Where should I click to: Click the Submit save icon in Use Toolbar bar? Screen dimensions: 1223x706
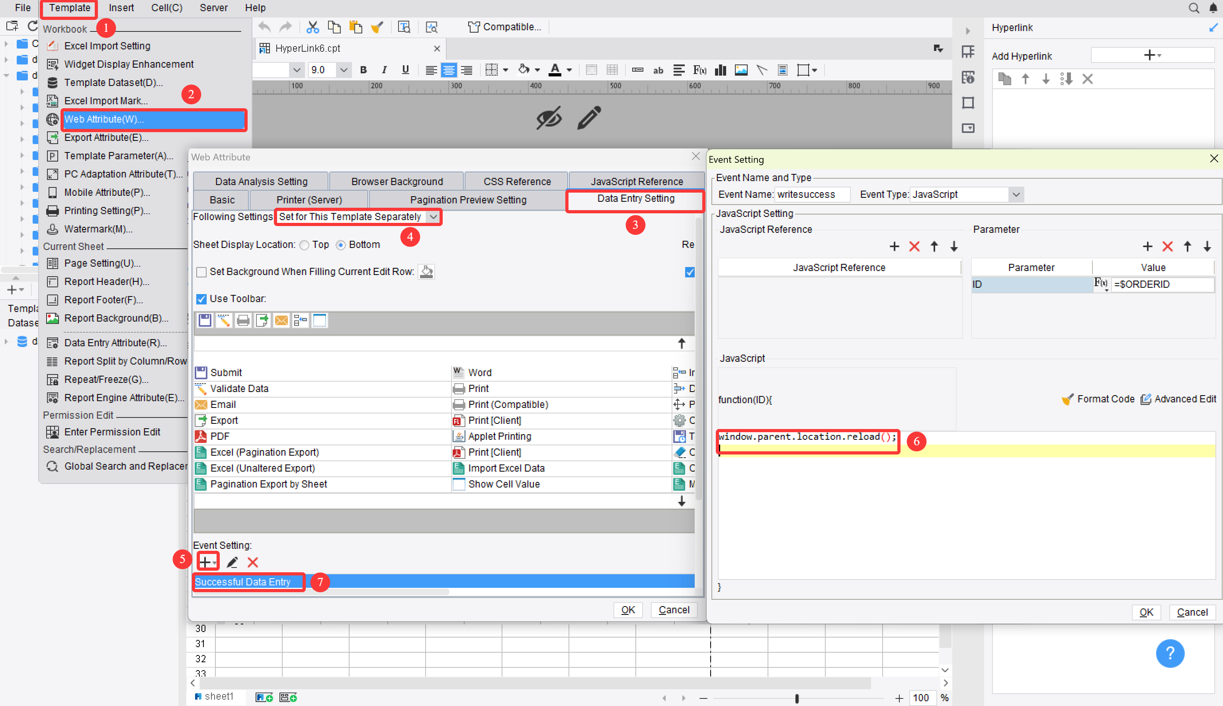tap(205, 320)
